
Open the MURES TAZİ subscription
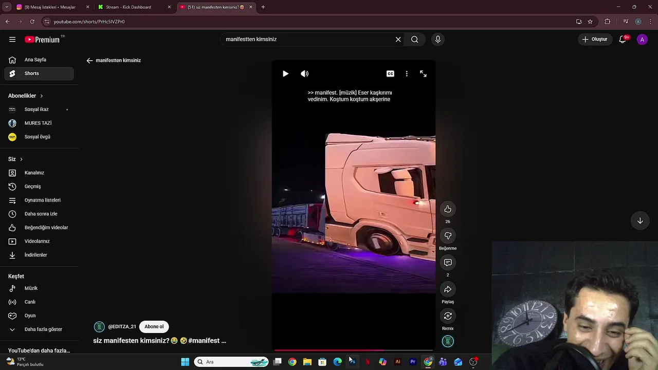pyautogui.click(x=39, y=123)
